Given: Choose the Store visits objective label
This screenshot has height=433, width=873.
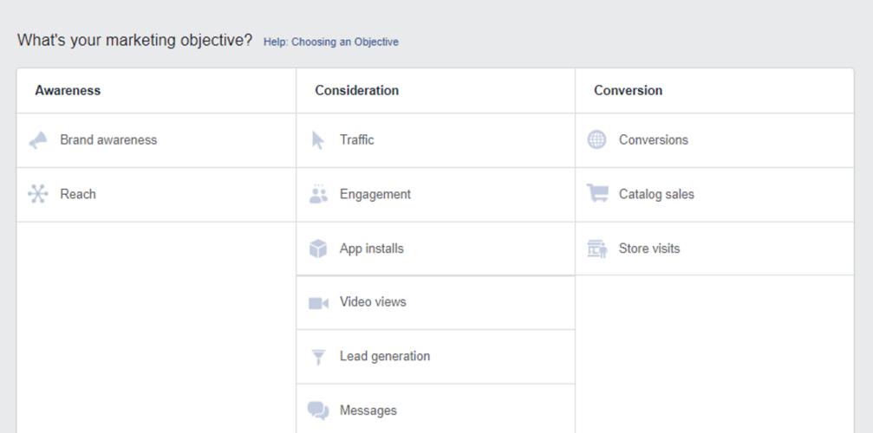Looking at the screenshot, I should (x=648, y=249).
